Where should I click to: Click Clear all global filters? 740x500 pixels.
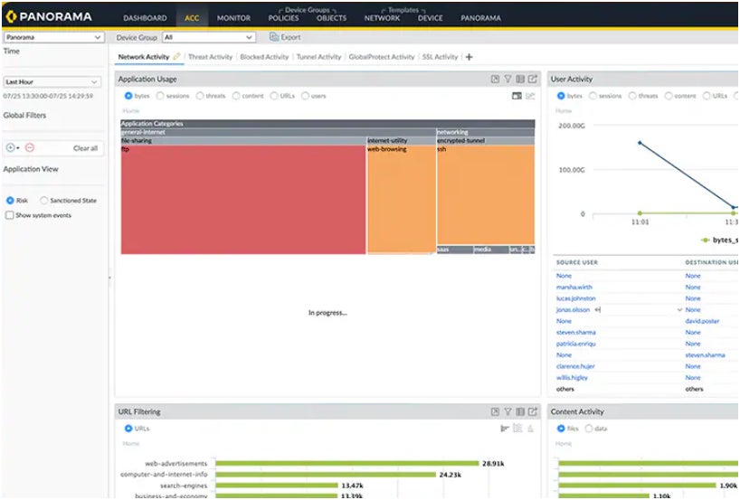tap(85, 148)
